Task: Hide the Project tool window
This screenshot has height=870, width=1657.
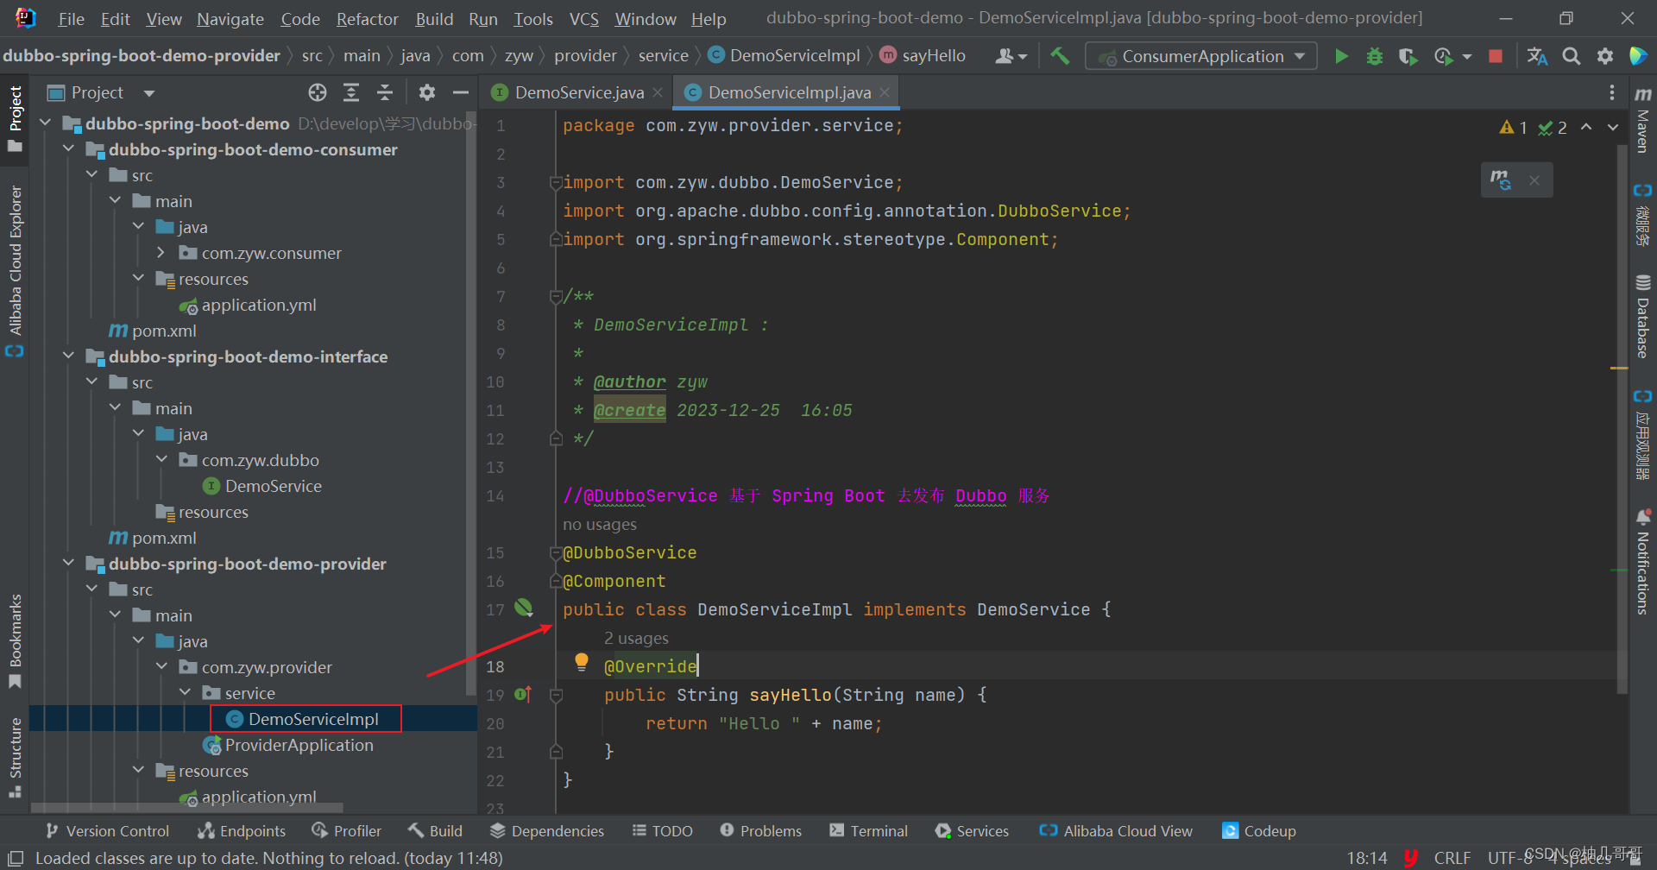Action: click(461, 92)
